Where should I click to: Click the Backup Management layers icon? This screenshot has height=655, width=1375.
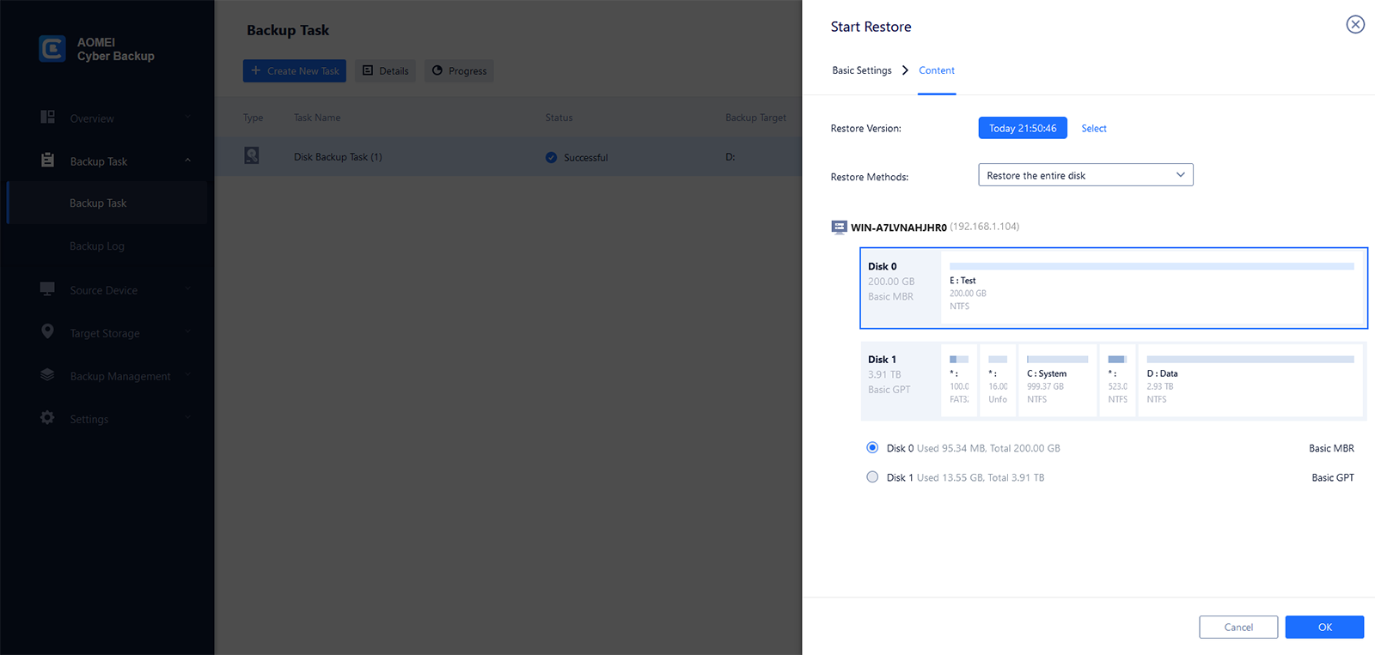[x=48, y=374]
